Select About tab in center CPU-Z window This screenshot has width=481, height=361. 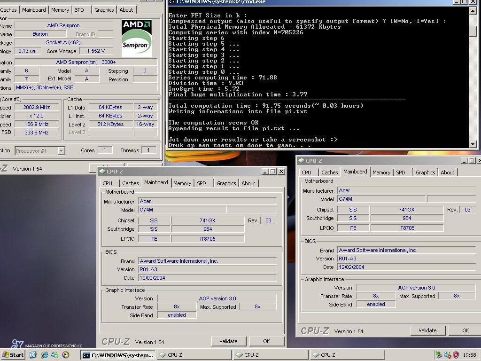point(248,183)
